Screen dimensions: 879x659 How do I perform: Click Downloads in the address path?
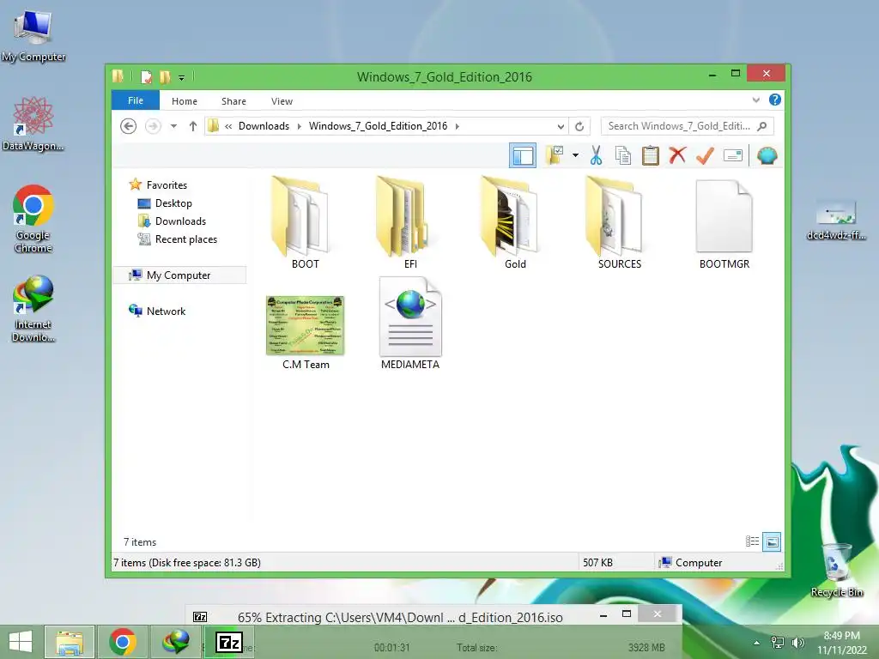(x=264, y=126)
